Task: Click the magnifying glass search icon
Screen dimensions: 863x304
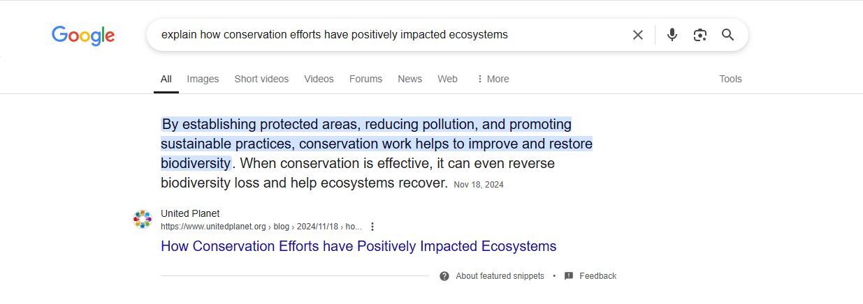Action: 728,35
